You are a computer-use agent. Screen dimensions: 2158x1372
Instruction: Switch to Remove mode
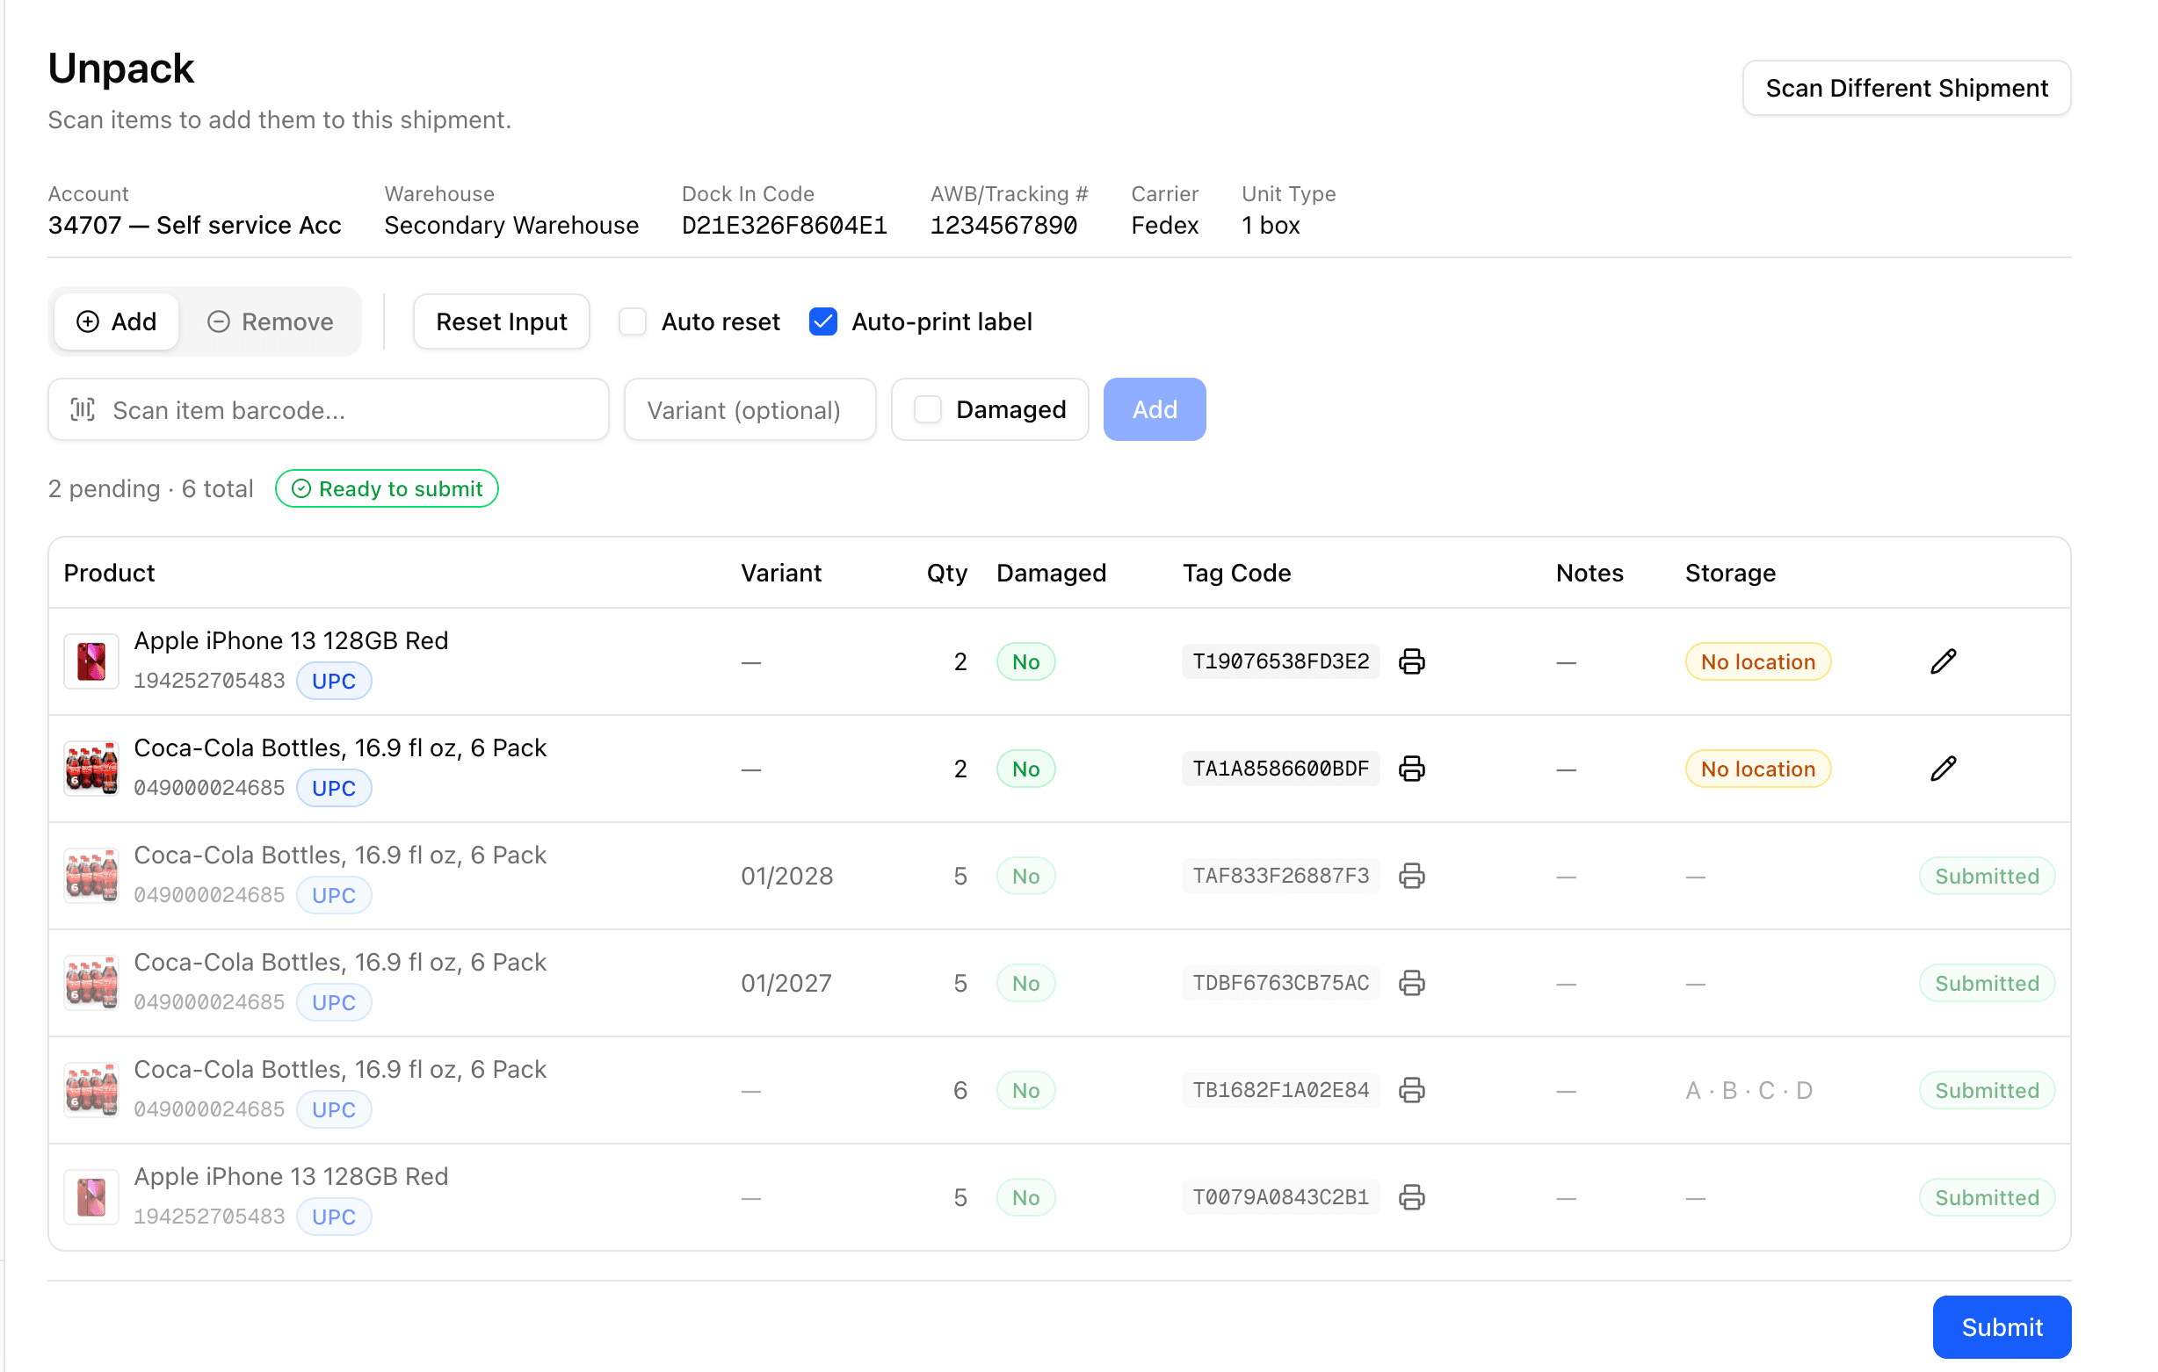(270, 321)
